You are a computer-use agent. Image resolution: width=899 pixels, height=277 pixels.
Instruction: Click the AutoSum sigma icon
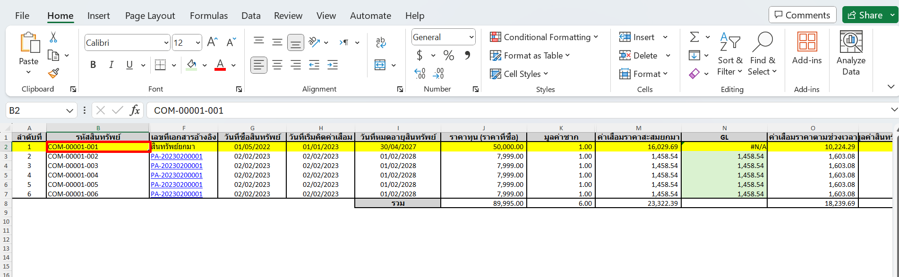(x=694, y=37)
